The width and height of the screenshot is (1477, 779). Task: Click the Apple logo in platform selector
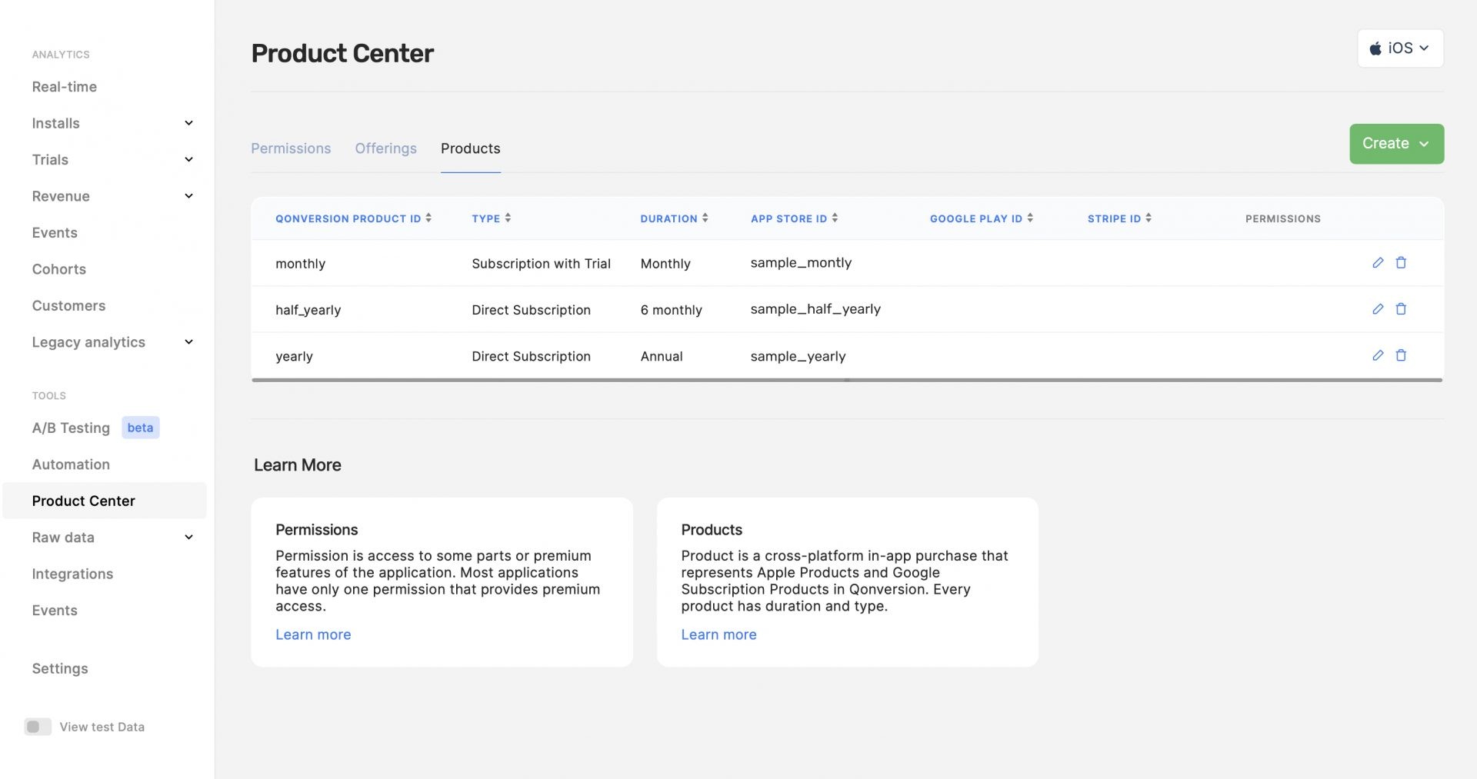[x=1376, y=48]
